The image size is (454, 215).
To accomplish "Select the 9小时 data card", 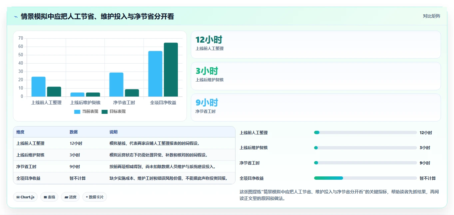I will [316, 107].
